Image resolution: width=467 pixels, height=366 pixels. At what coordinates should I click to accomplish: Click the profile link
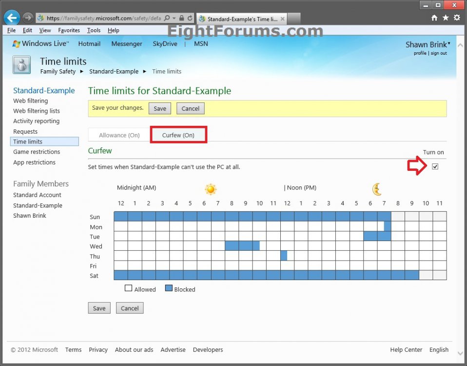pos(420,53)
